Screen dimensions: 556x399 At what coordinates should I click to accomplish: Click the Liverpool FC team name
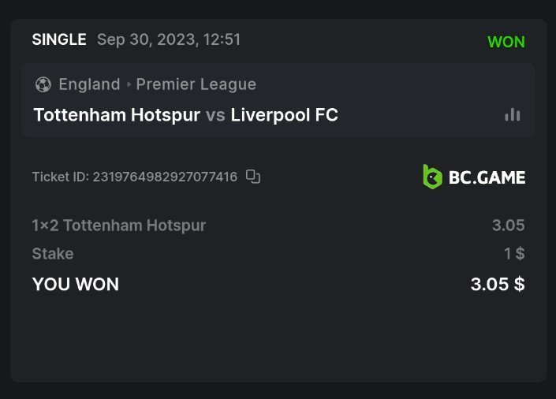(x=285, y=115)
